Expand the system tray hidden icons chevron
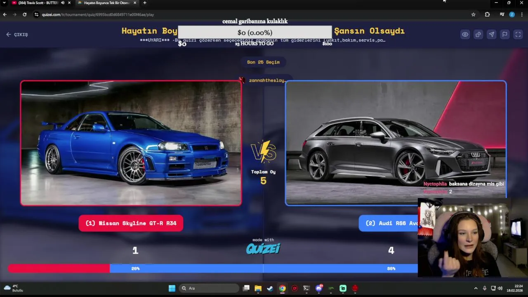Image resolution: width=528 pixels, height=297 pixels. (476, 288)
